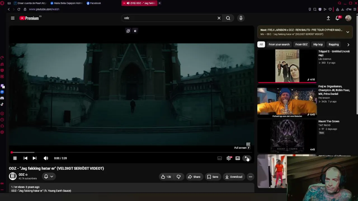Start voice search with microphone icon

point(241,18)
